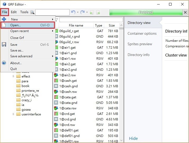The height and width of the screenshot is (143, 189).
Task: Click the file list scroll up arrow
Action: pos(121,25)
